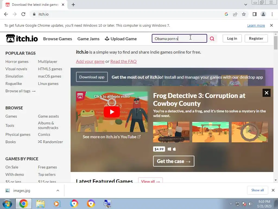Open Chrome three-dot menu
The image size is (278, 209).
[272, 14]
